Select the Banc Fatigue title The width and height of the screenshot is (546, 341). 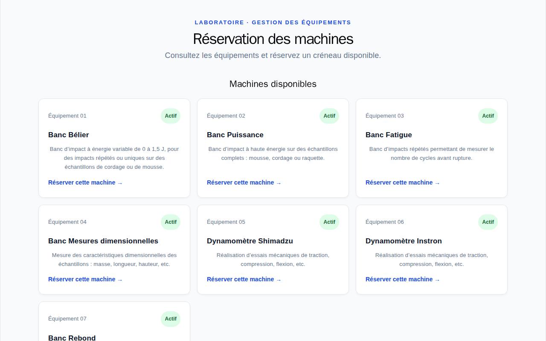[x=389, y=135]
